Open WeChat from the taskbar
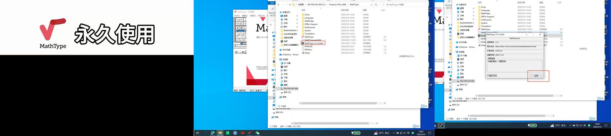611x136 pixels. point(257,133)
